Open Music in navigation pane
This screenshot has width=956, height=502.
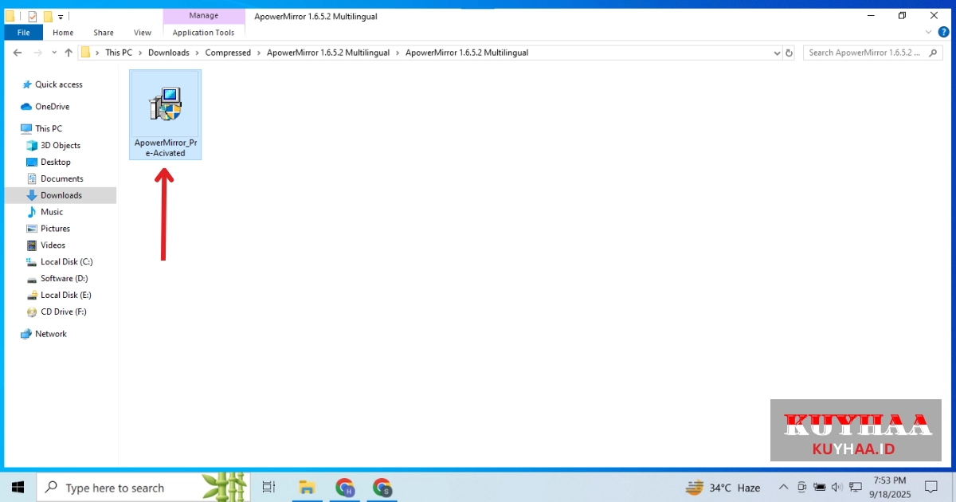[x=45, y=212]
